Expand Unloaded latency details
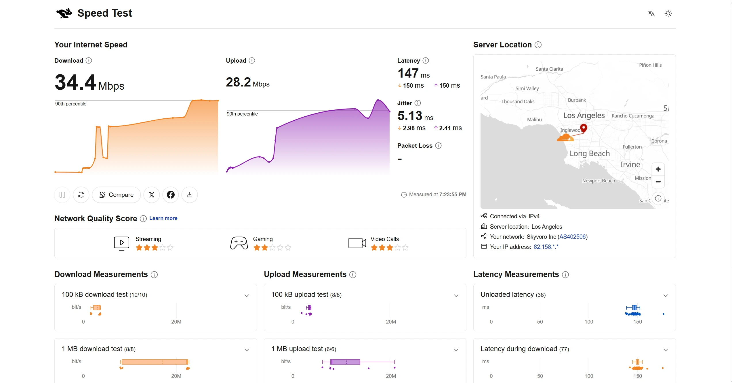732x383 pixels. pos(666,296)
